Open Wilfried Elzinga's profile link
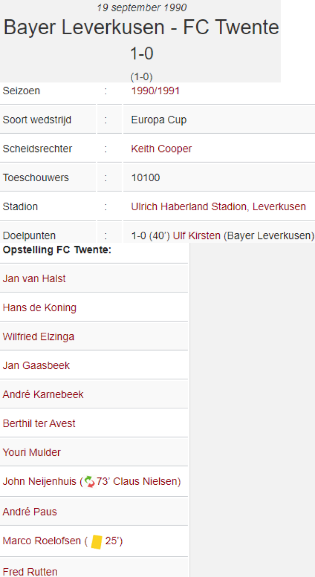 pyautogui.click(x=38, y=337)
